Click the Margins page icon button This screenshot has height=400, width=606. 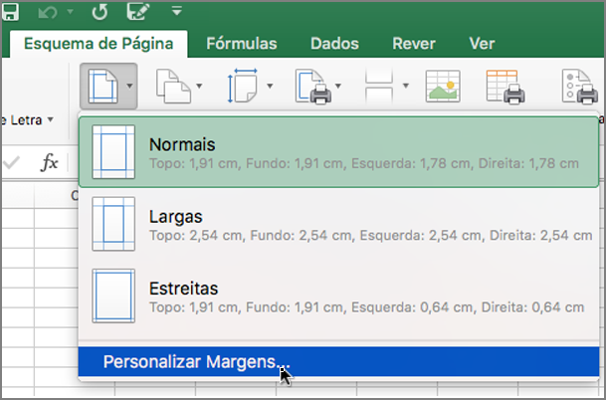pyautogui.click(x=102, y=86)
